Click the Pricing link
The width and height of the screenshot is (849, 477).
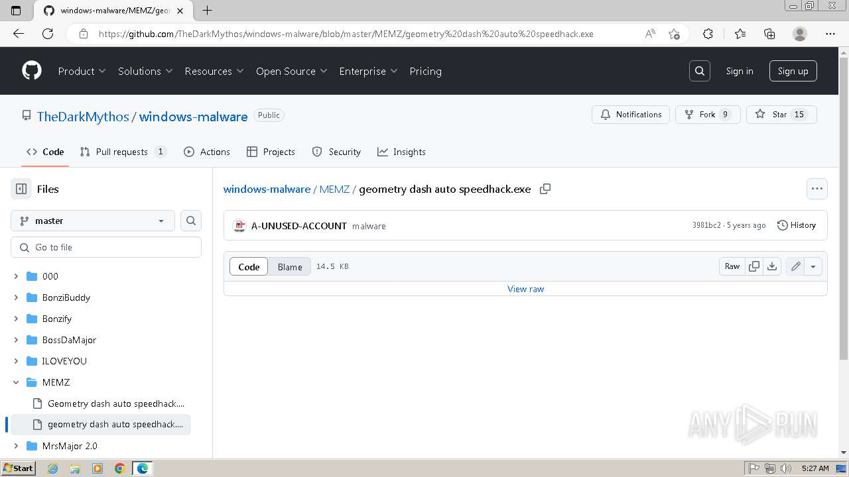click(426, 71)
